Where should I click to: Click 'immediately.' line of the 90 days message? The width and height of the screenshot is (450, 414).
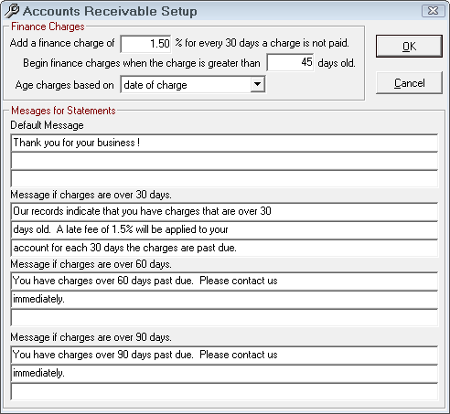[x=224, y=374]
